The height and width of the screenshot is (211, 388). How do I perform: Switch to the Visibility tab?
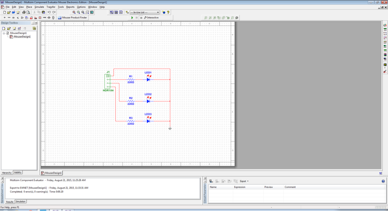18,173
